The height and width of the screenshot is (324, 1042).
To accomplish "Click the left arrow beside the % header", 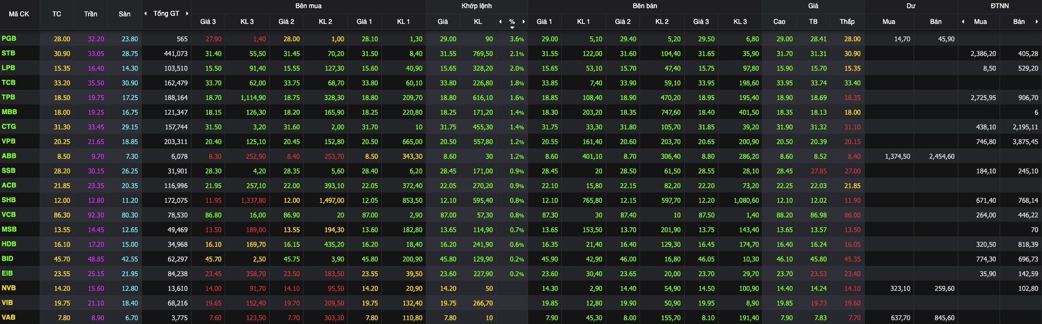I will (x=500, y=22).
